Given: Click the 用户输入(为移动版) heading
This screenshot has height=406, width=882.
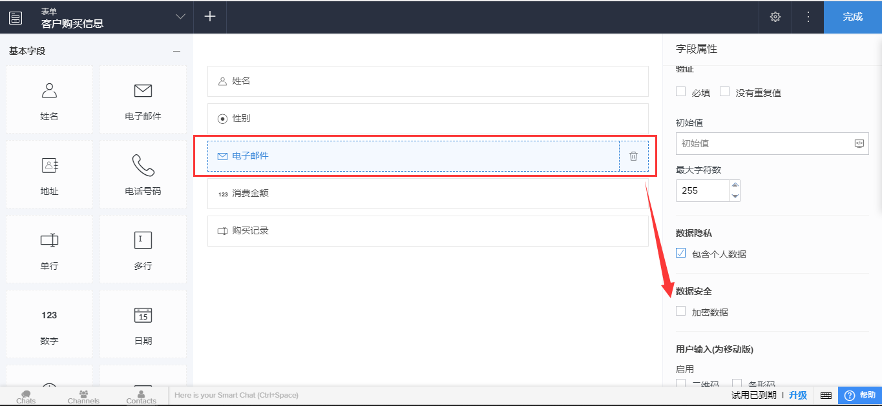Looking at the screenshot, I should point(715,349).
